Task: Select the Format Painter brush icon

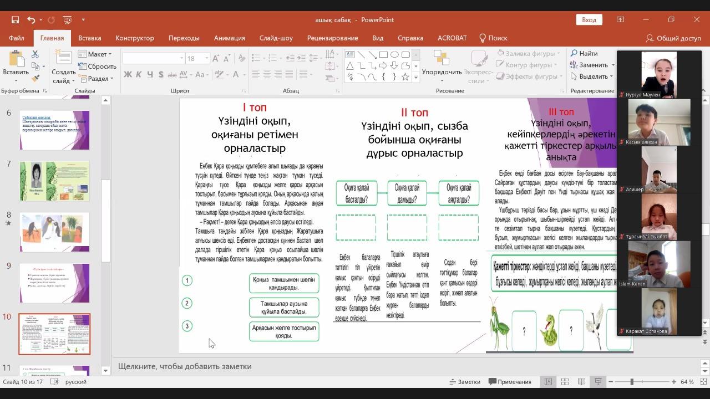Action: pyautogui.click(x=35, y=78)
